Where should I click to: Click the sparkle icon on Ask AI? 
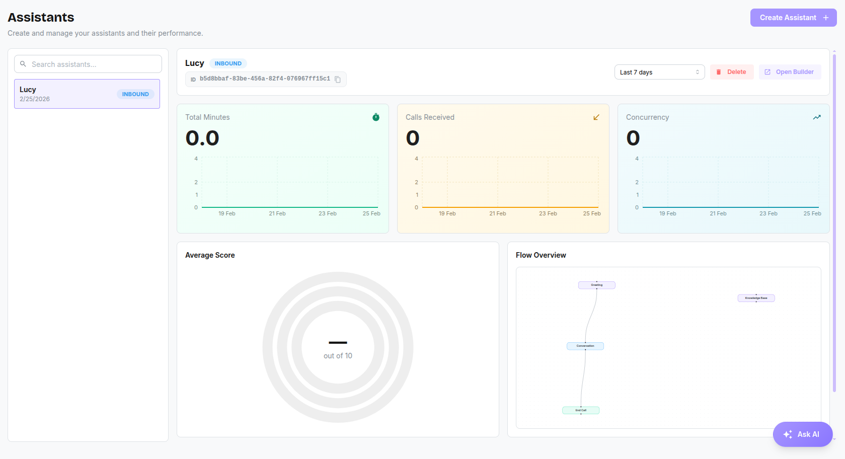point(788,434)
